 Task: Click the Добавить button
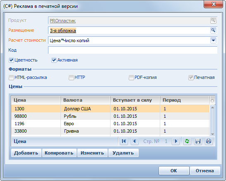(x=26, y=153)
